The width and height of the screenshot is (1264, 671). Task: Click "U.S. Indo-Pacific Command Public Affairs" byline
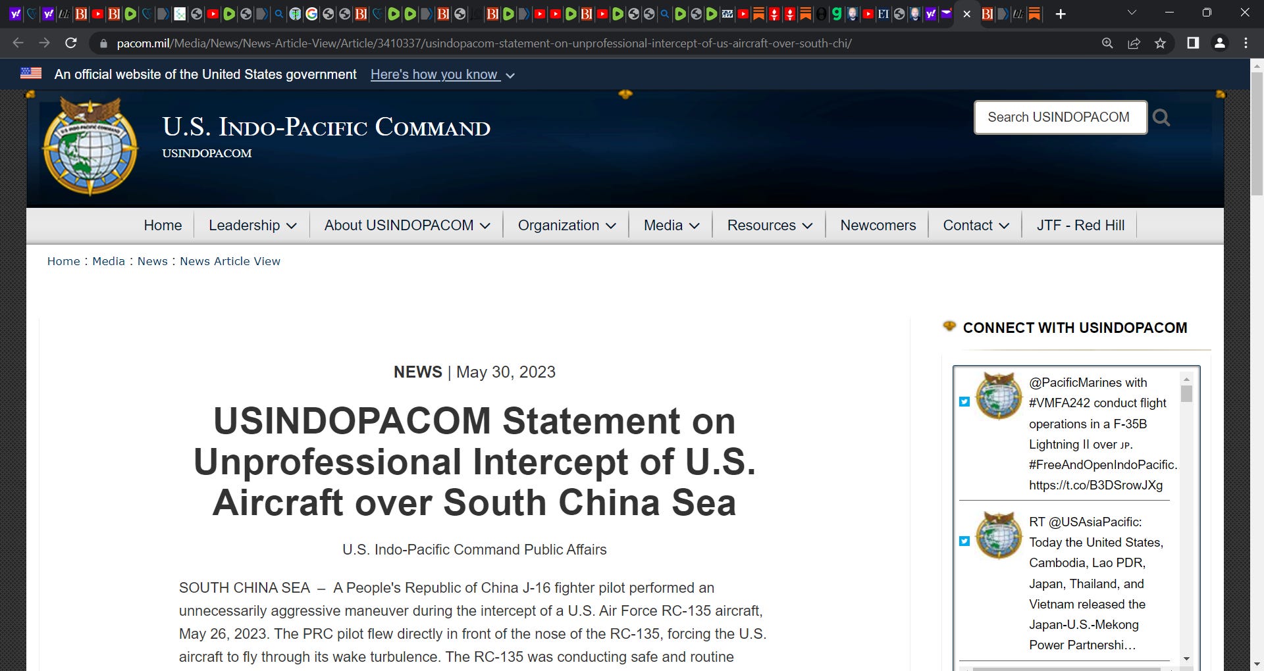(474, 550)
